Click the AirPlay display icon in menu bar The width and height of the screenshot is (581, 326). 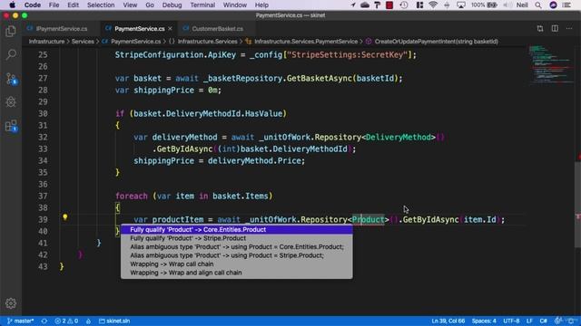point(461,5)
